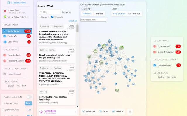Open the Relevance sort dropdown
This screenshot has height=116, width=187.
67,12
